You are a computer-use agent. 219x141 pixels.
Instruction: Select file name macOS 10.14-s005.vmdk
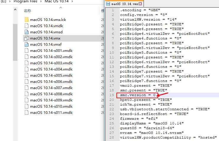51,76
